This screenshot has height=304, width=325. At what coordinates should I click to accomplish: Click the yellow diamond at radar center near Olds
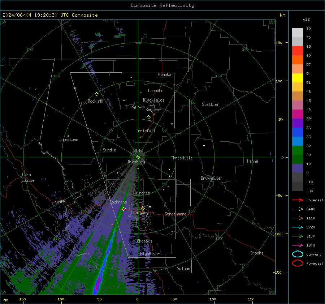[x=138, y=158]
